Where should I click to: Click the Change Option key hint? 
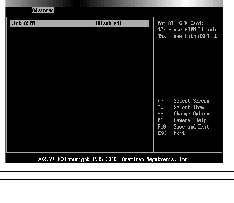(183, 114)
